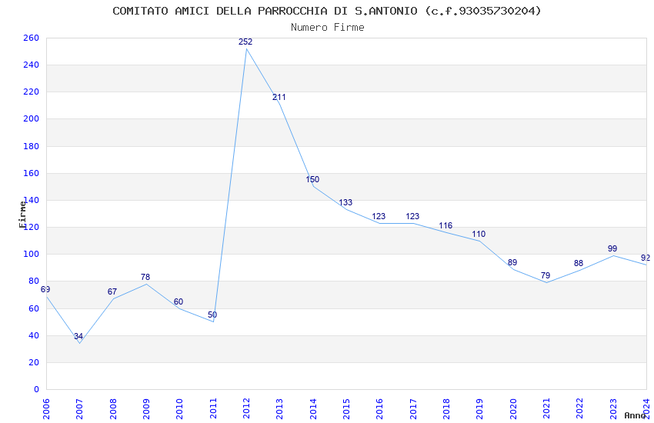
Task: Click the 116 data label
Action: [445, 225]
